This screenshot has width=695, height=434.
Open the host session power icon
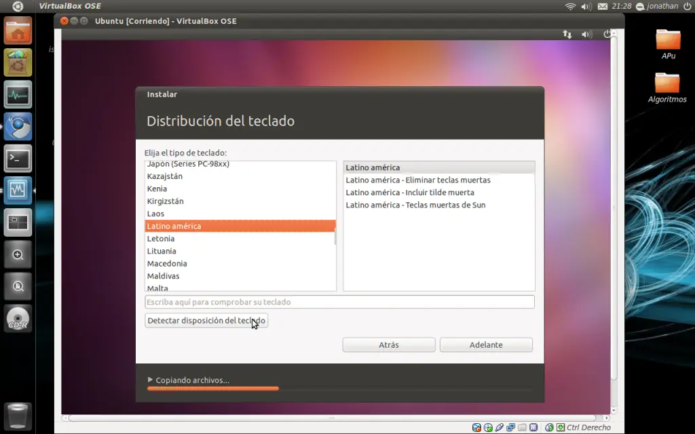click(687, 6)
